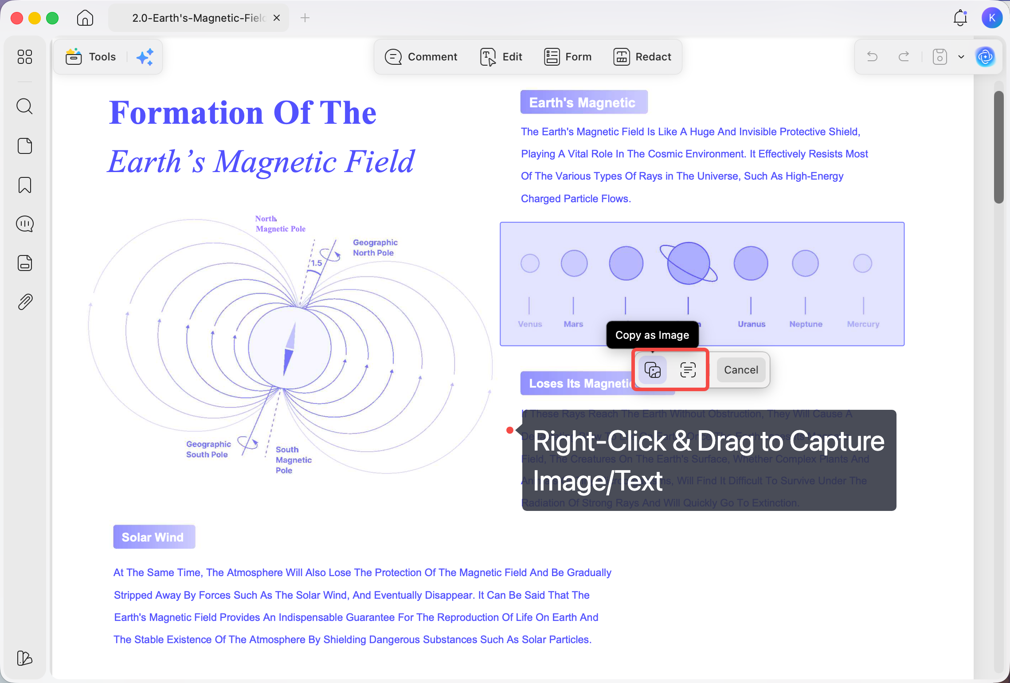This screenshot has width=1010, height=683.
Task: Switch to Comment mode
Action: (421, 57)
